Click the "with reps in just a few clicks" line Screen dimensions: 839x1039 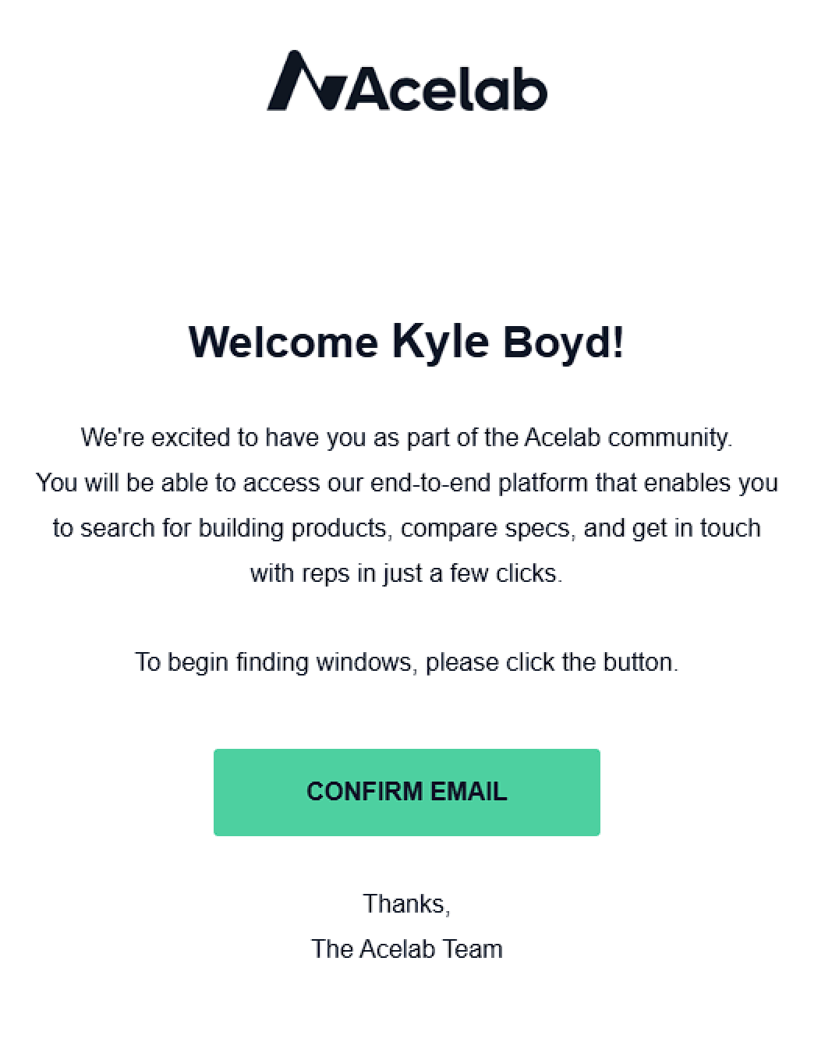pyautogui.click(x=406, y=573)
